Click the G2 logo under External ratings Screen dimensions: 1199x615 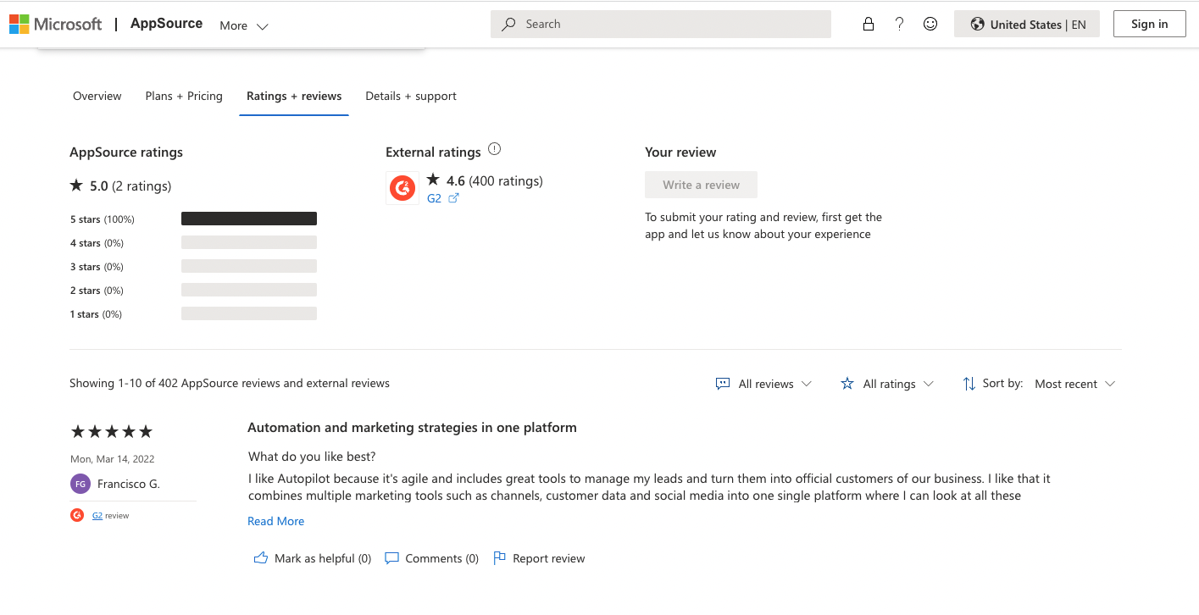(402, 188)
